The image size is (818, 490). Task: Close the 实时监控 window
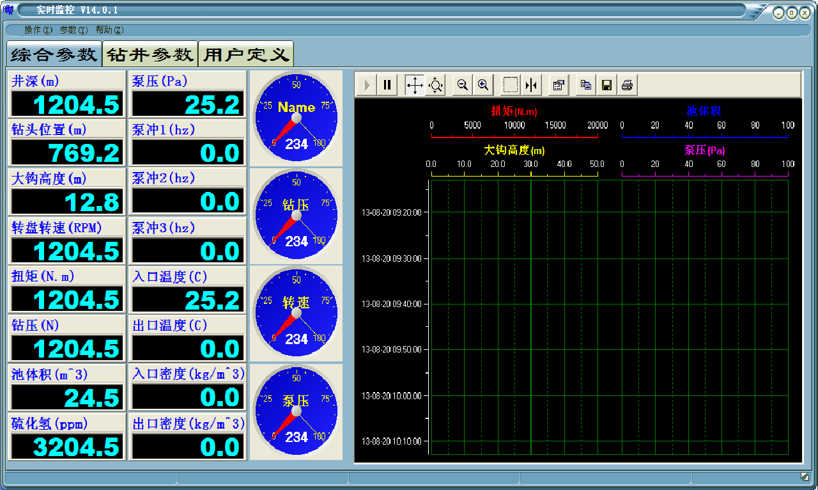click(x=803, y=13)
